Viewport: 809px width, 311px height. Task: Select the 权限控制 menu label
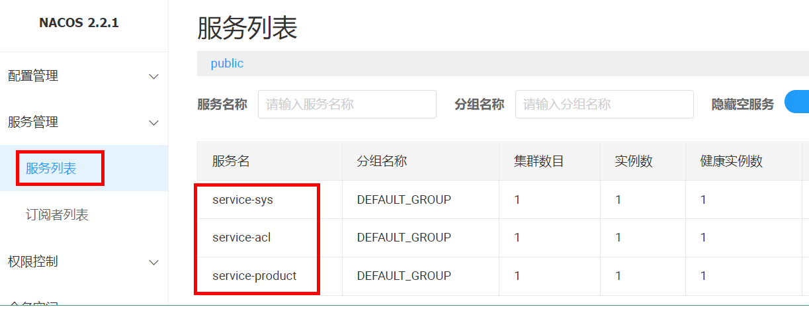(33, 262)
